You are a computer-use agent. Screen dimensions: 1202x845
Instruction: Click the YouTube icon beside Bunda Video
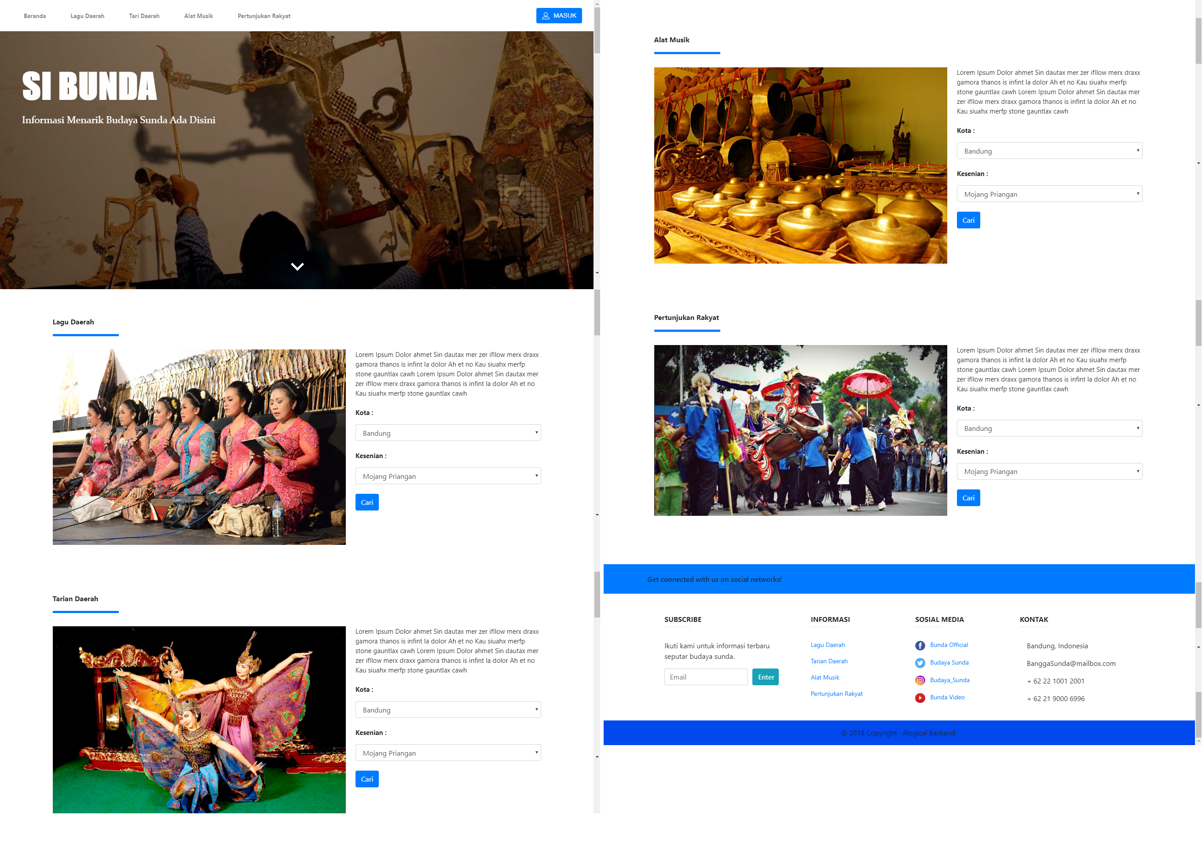tap(920, 698)
